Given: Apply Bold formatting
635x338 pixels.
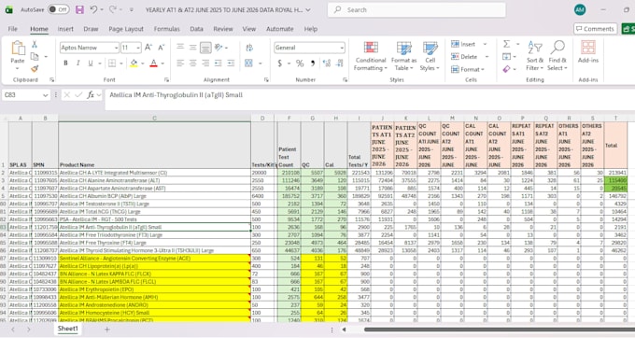Looking at the screenshot, I should pos(65,63).
